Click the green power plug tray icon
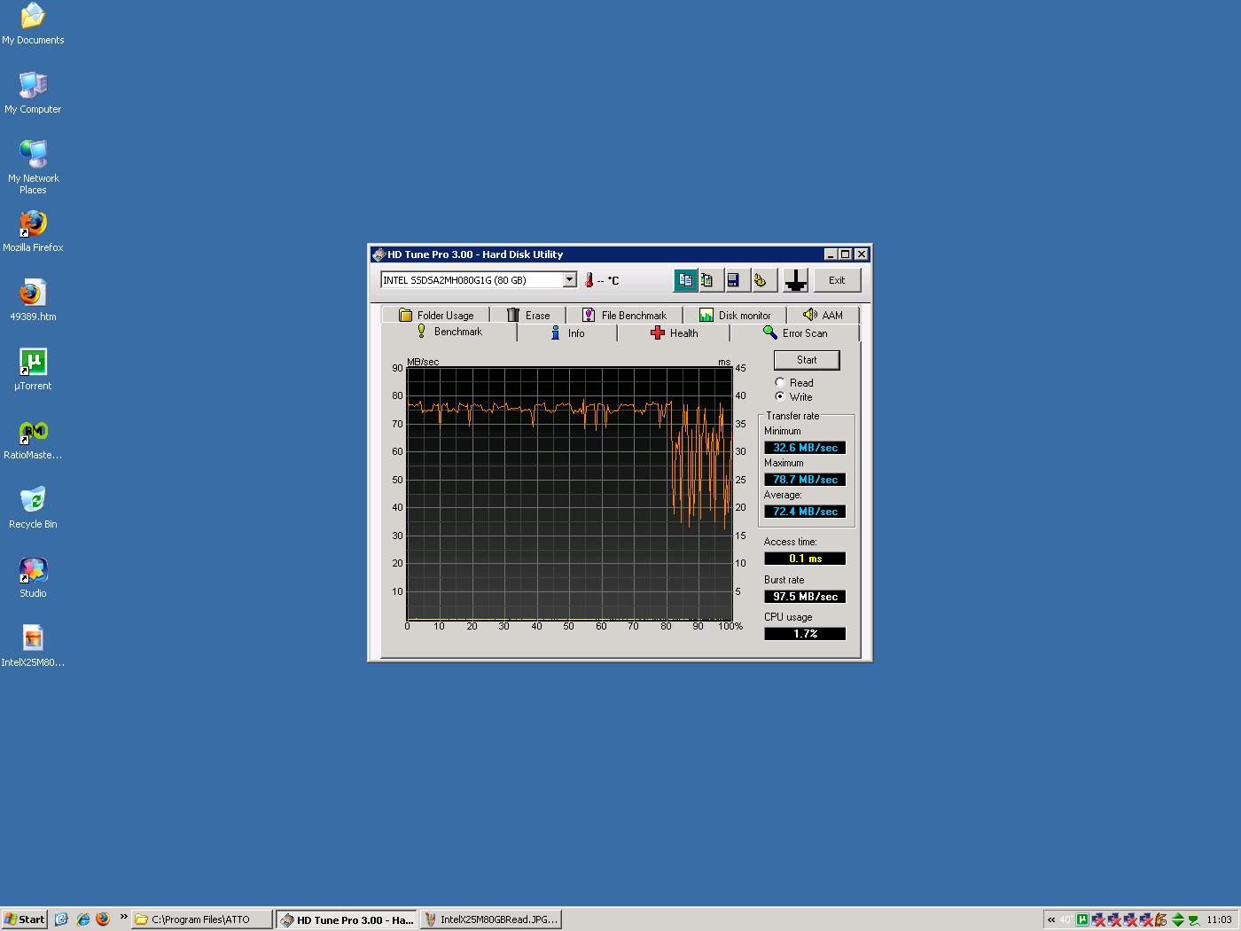The image size is (1241, 931). pyautogui.click(x=1193, y=920)
